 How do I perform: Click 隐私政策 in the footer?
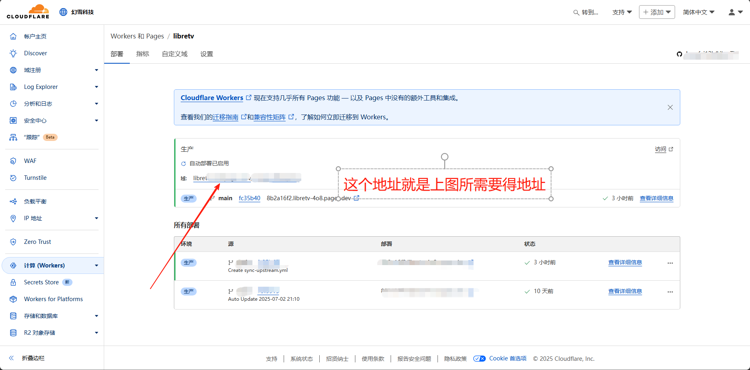[x=456, y=359]
